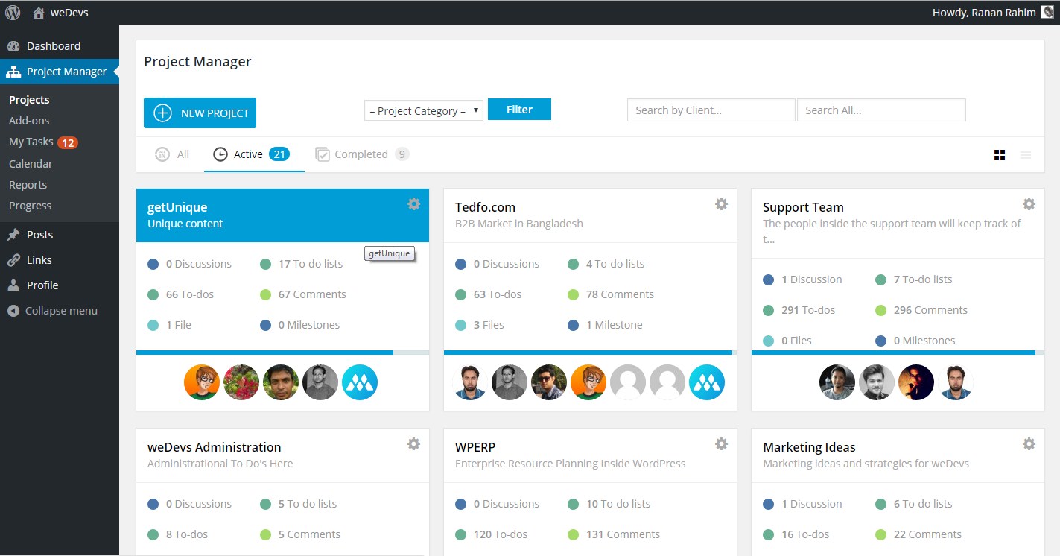Focus the Search by Client field
The image size is (1060, 556).
click(711, 110)
